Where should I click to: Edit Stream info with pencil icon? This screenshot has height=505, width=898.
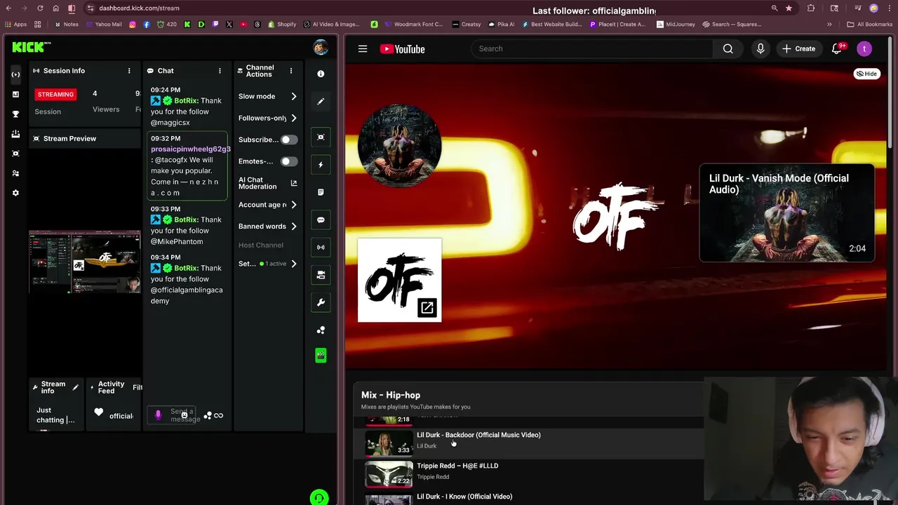coord(76,387)
